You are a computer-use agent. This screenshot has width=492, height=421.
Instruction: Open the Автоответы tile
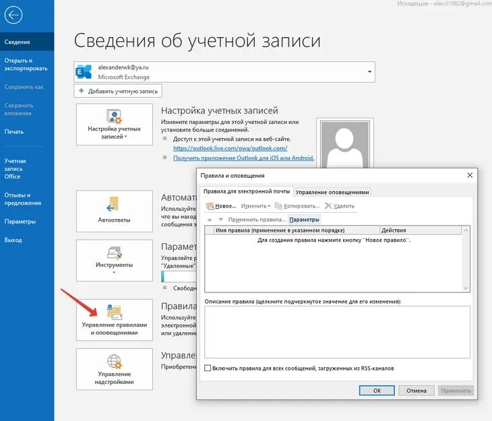pyautogui.click(x=114, y=211)
